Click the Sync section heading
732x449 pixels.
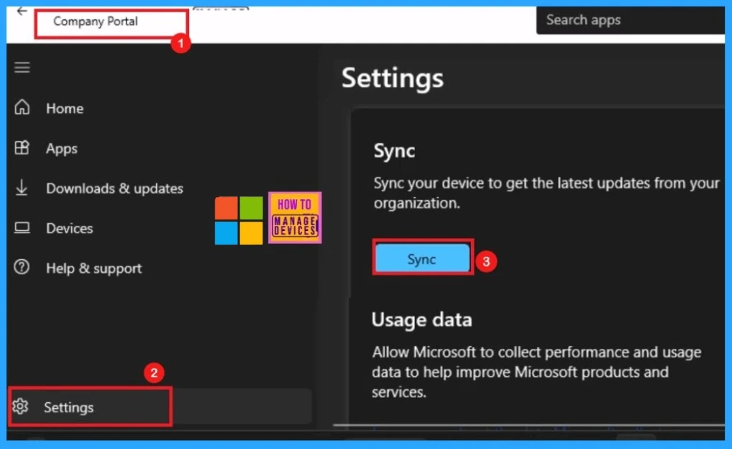pyautogui.click(x=394, y=151)
